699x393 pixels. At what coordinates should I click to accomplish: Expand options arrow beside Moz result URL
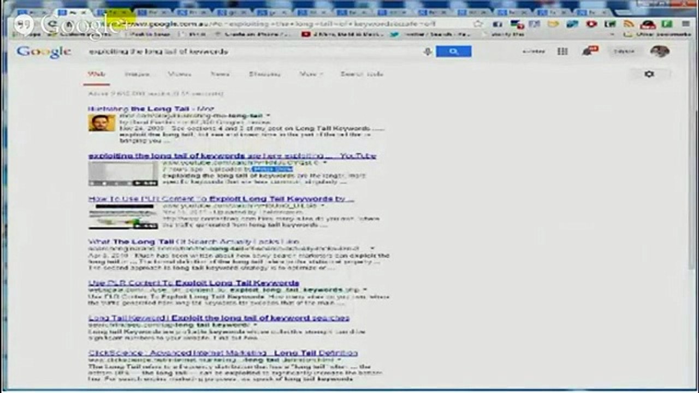click(x=268, y=116)
